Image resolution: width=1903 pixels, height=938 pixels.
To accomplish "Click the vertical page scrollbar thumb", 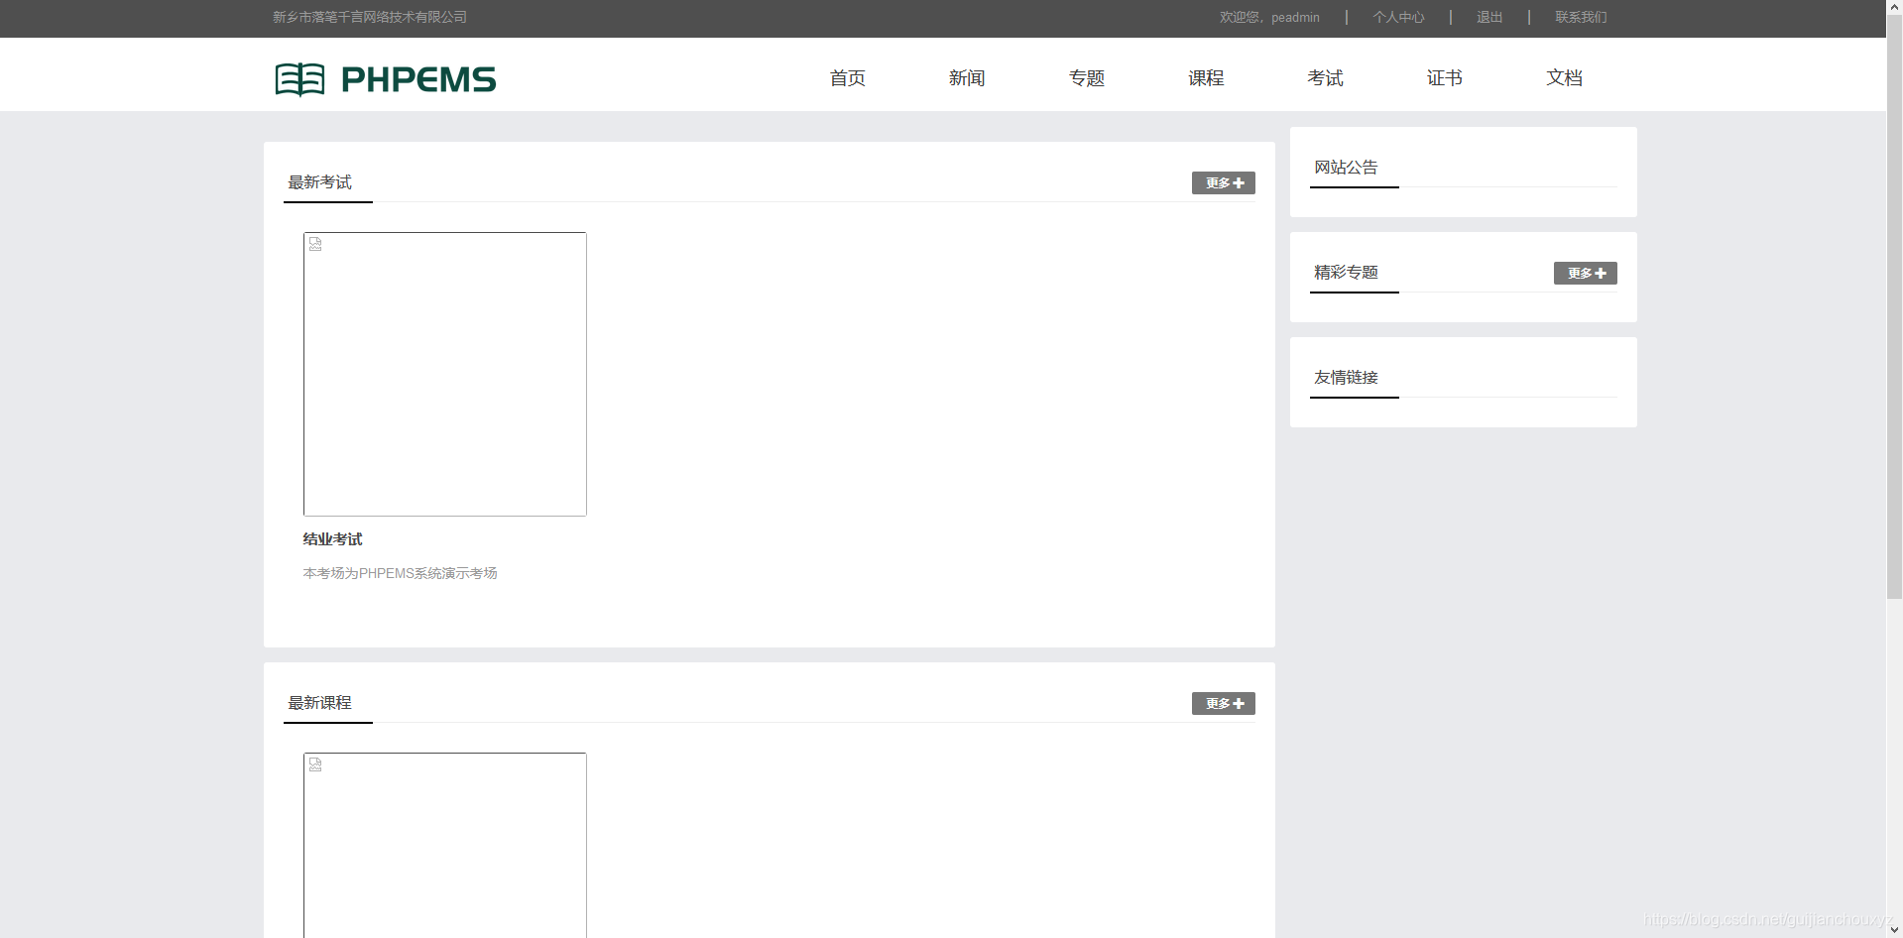I will (x=1894, y=307).
